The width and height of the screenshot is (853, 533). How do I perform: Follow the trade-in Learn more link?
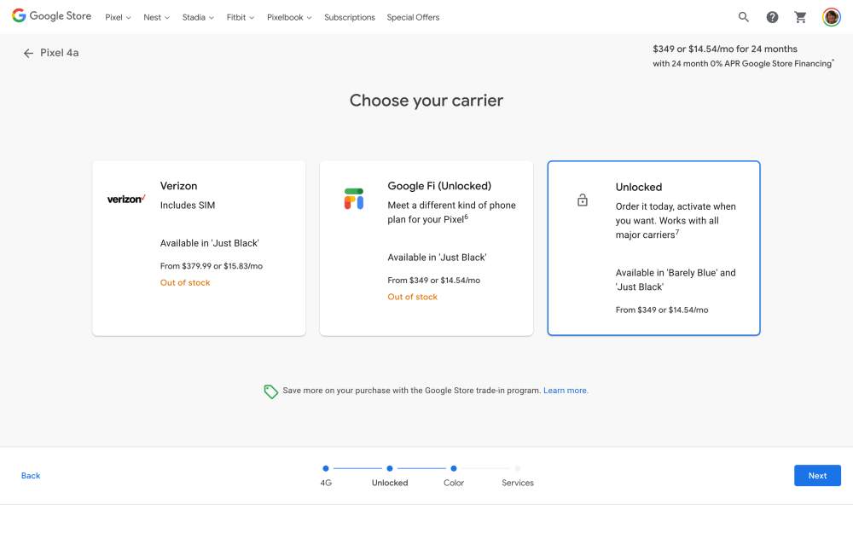[x=566, y=391]
